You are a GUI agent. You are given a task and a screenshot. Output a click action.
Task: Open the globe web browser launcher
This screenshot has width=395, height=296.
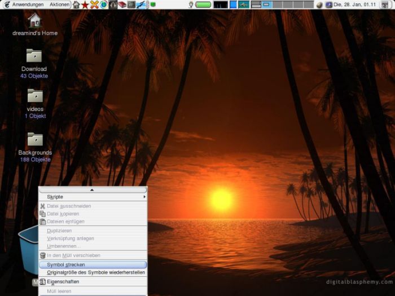pyautogui.click(x=103, y=5)
